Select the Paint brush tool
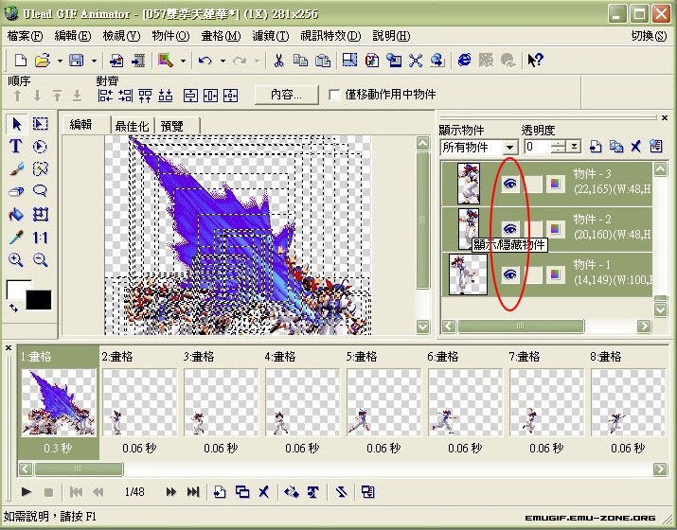Screen dimensions: 677x530 coord(16,169)
